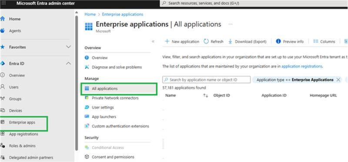Click the Refresh circular arrow icon
This screenshot has height=162, width=348.
[206, 41]
